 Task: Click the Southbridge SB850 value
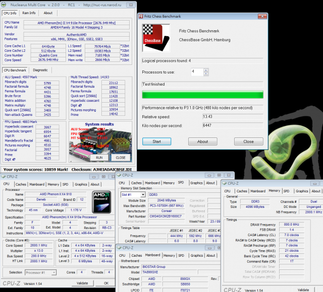pyautogui.click(x=185, y=284)
